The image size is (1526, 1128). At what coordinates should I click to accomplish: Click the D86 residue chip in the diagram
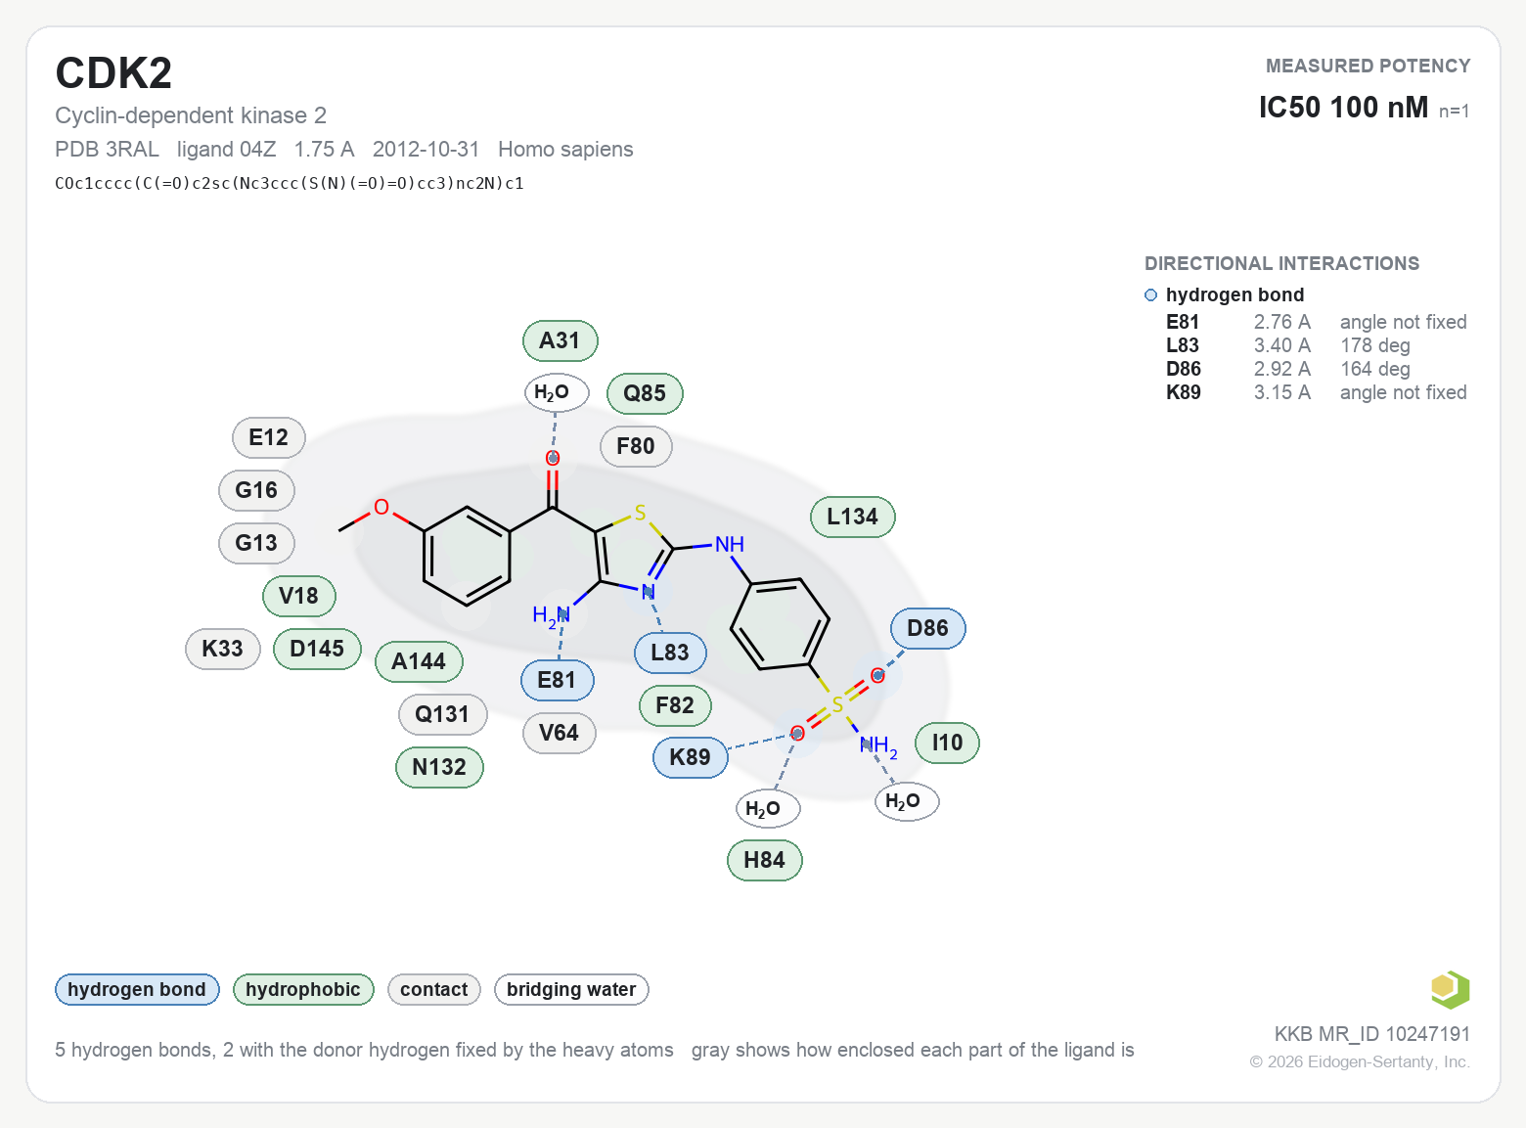927,628
